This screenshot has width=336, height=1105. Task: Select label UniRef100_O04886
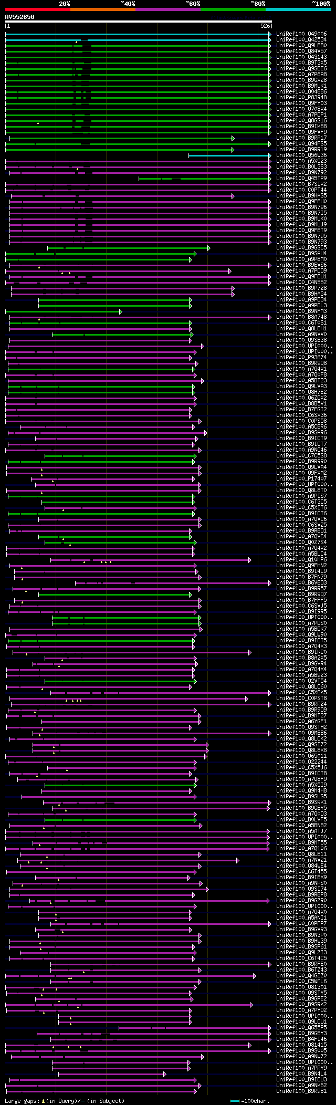click(x=301, y=92)
